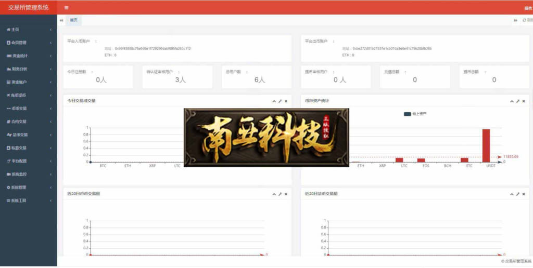This screenshot has width=533, height=268.
Task: Collapse the 近30日法币交易量 panel
Action: coord(512,194)
